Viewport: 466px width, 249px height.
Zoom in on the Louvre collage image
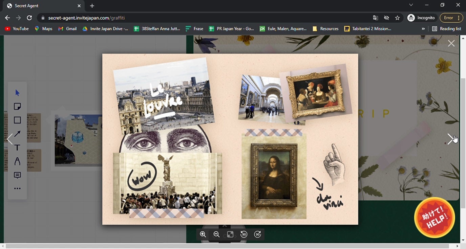[203, 234]
